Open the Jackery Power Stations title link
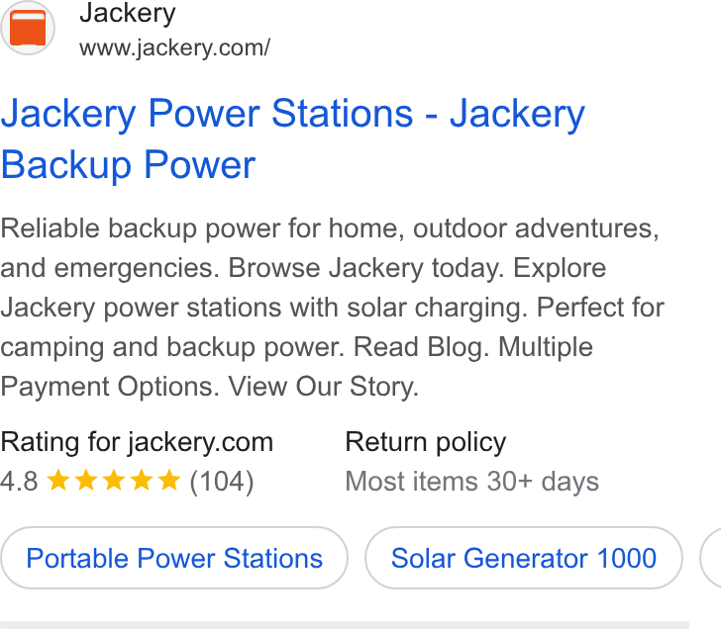Image resolution: width=721 pixels, height=629 pixels. pos(292,138)
